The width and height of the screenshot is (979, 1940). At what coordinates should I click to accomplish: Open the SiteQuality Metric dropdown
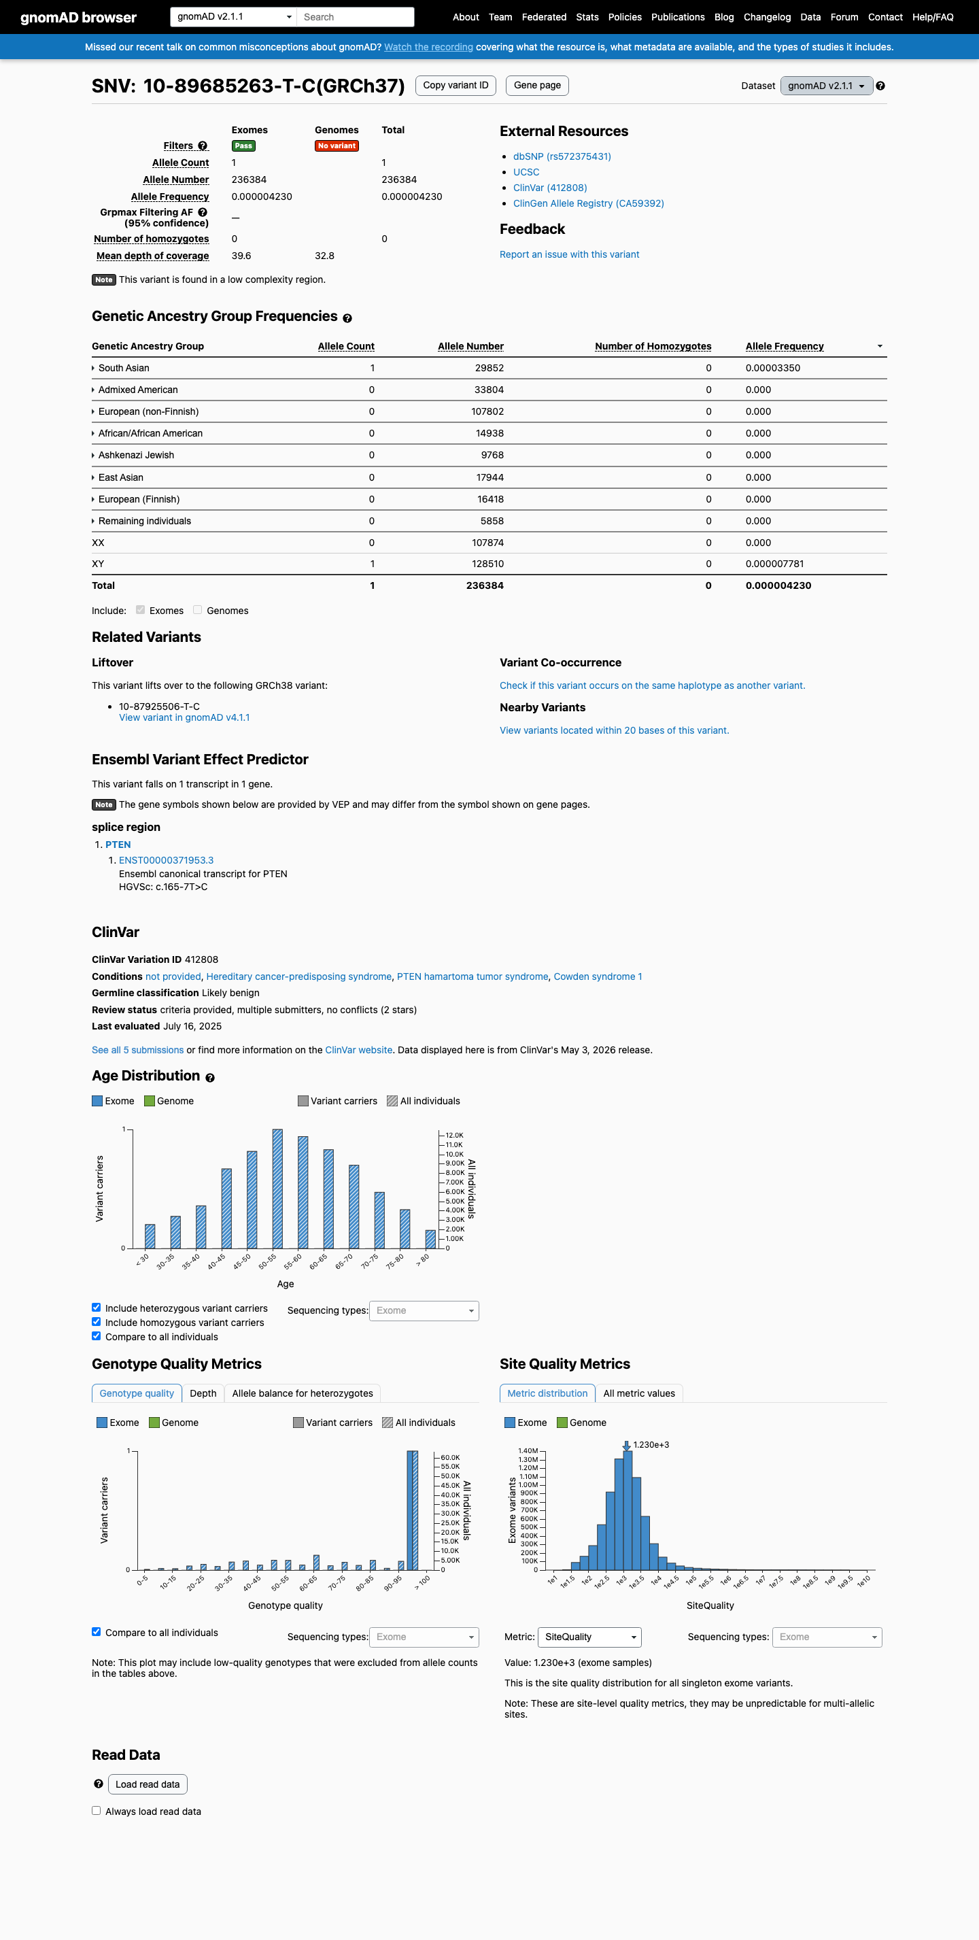(x=589, y=1637)
